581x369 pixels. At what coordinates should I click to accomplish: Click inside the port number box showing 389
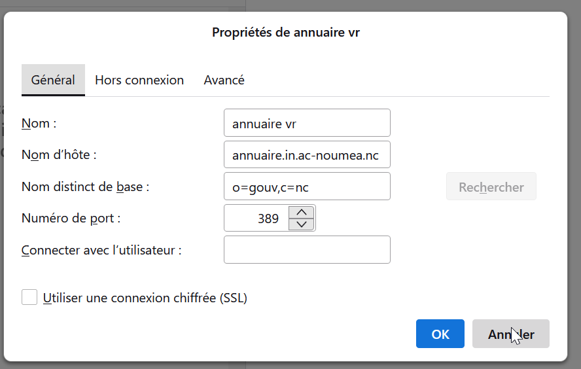coord(256,219)
